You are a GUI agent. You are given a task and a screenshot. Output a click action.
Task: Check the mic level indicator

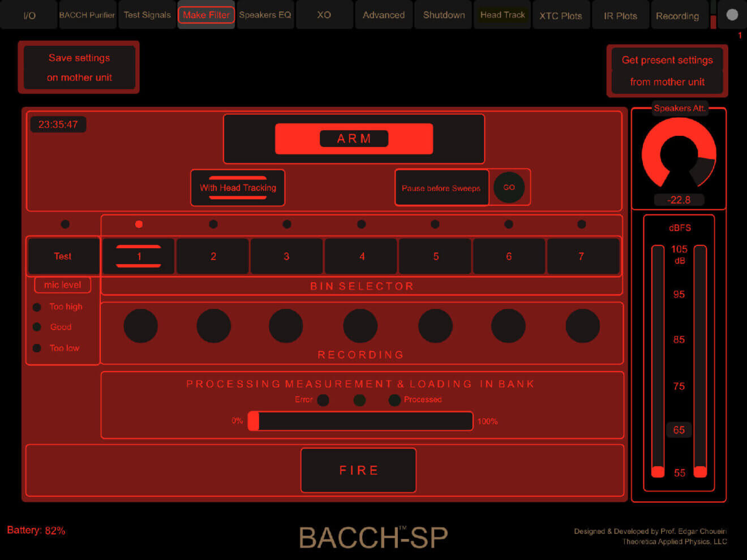[62, 285]
